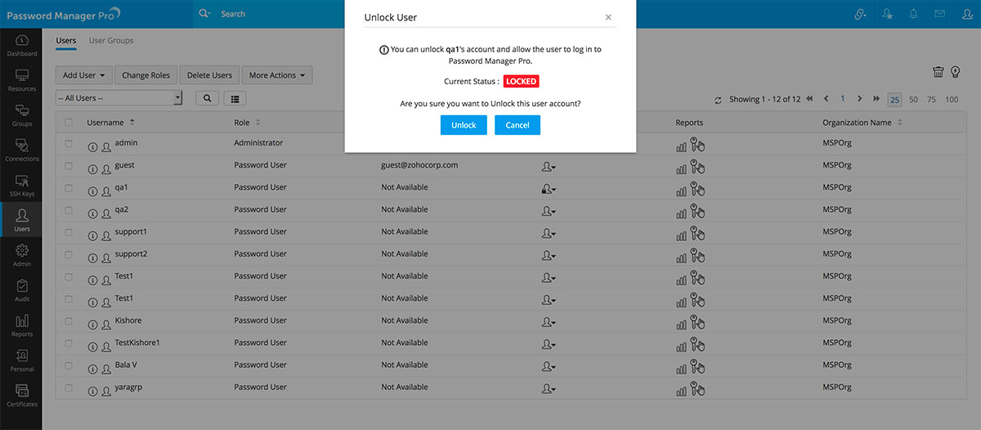Refresh the user list with the refresh icon
Image resolution: width=981 pixels, height=430 pixels.
(718, 100)
